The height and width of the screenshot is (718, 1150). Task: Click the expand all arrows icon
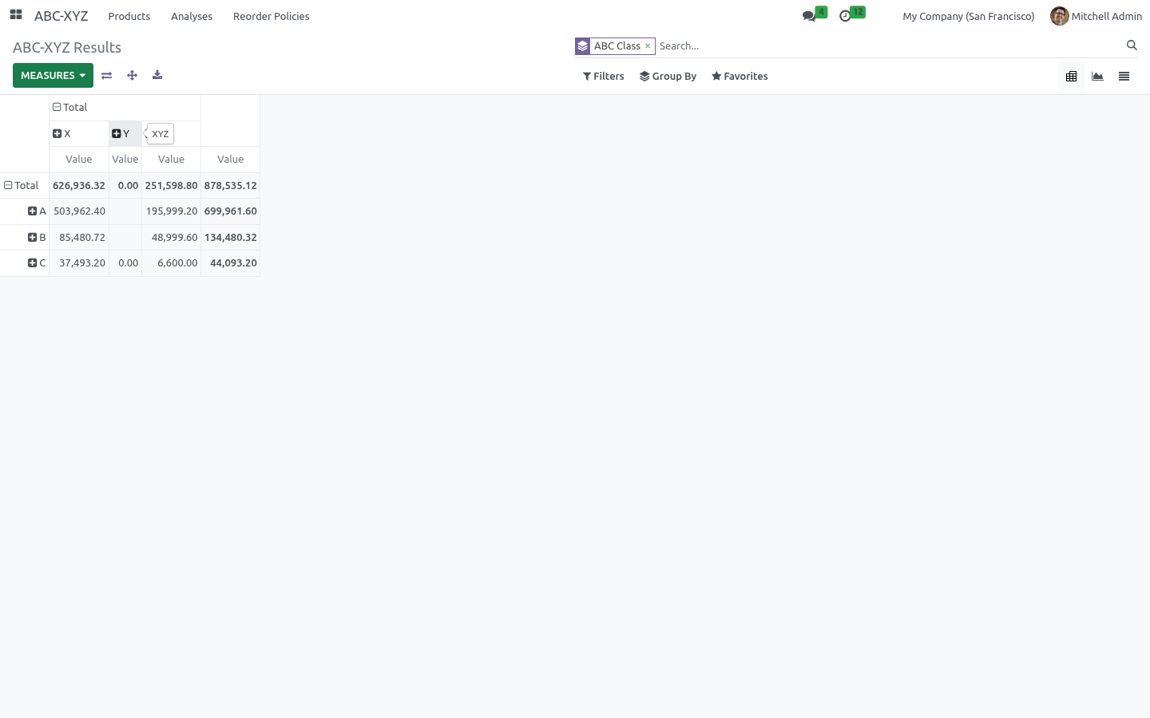[x=132, y=75]
